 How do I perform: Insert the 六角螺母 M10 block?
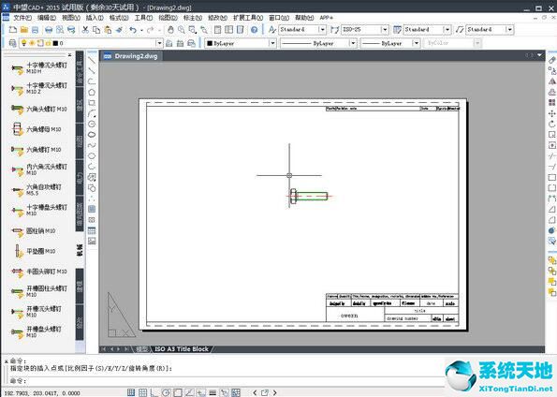37,129
